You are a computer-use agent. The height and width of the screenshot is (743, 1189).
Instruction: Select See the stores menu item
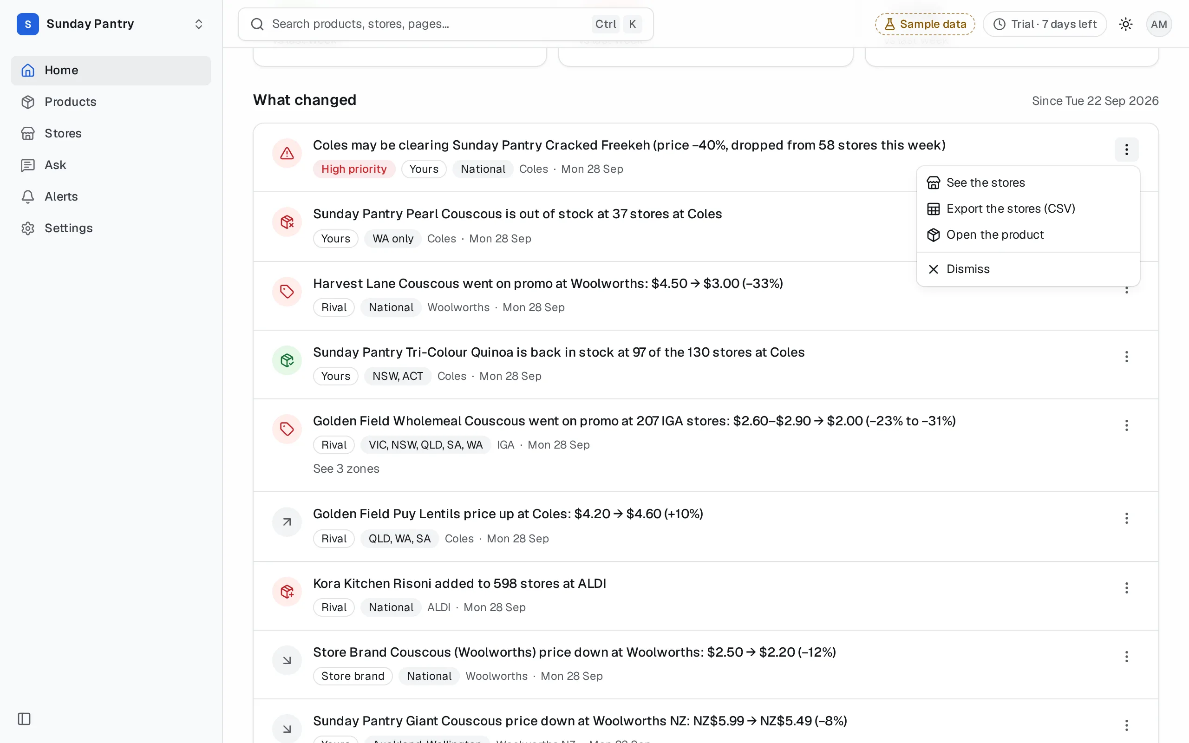1028,183
